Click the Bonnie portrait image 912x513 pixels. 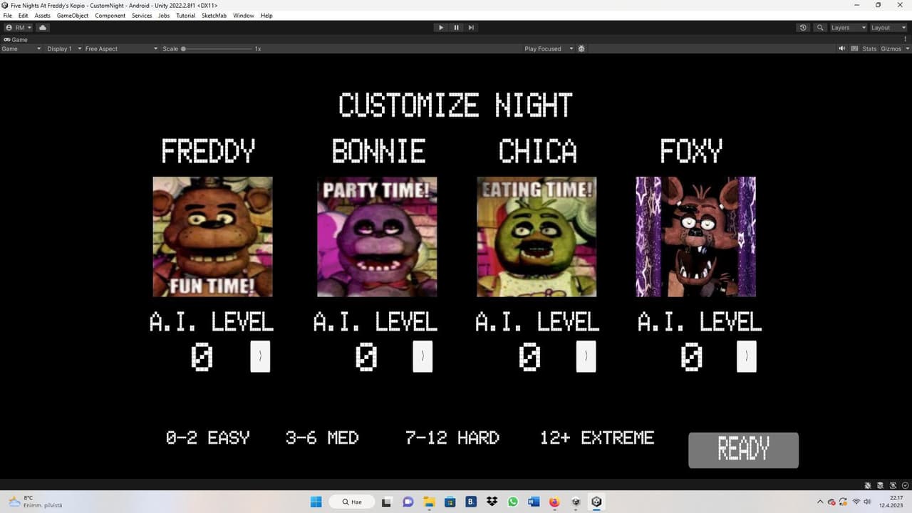377,237
